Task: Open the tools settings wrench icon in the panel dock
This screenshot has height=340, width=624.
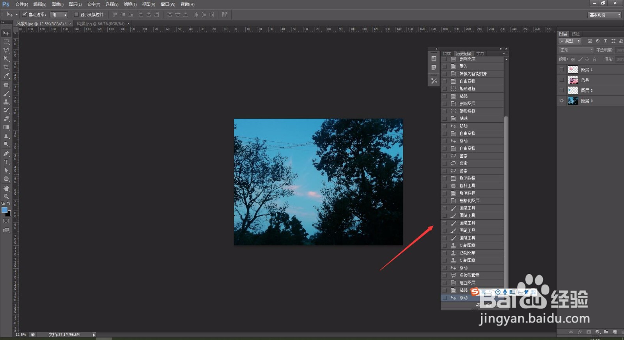Action: [x=434, y=81]
